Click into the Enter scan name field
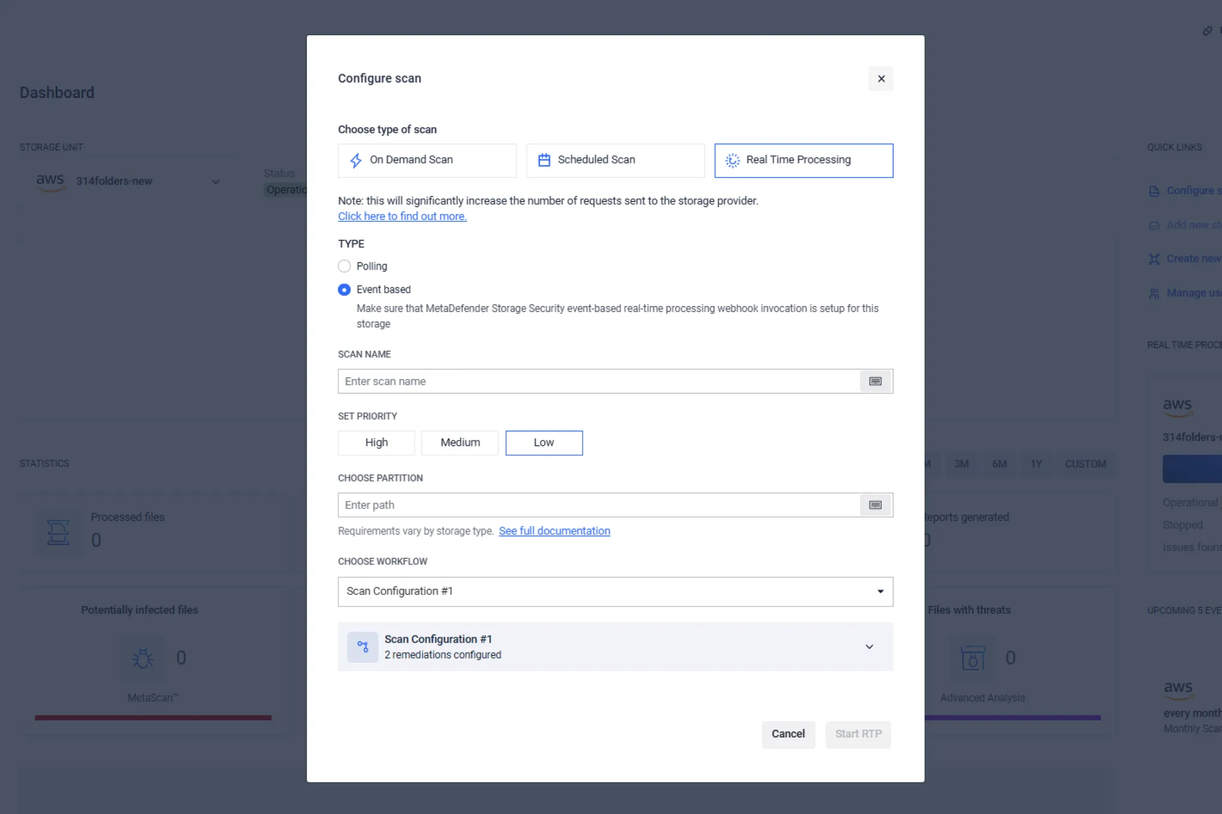Image resolution: width=1222 pixels, height=814 pixels. [x=598, y=381]
